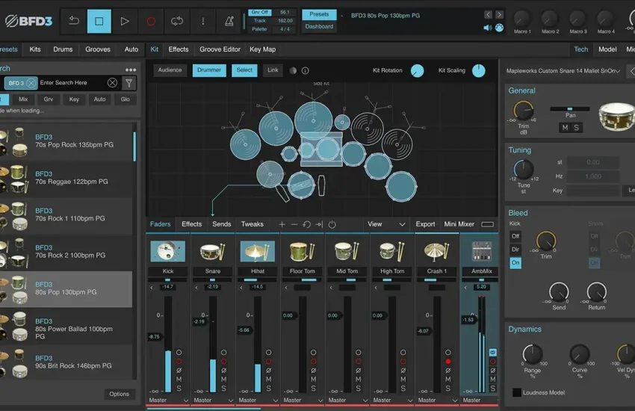This screenshot has width=635, height=411.
Task: Open the browser three-dots menu
Action: [131, 69]
